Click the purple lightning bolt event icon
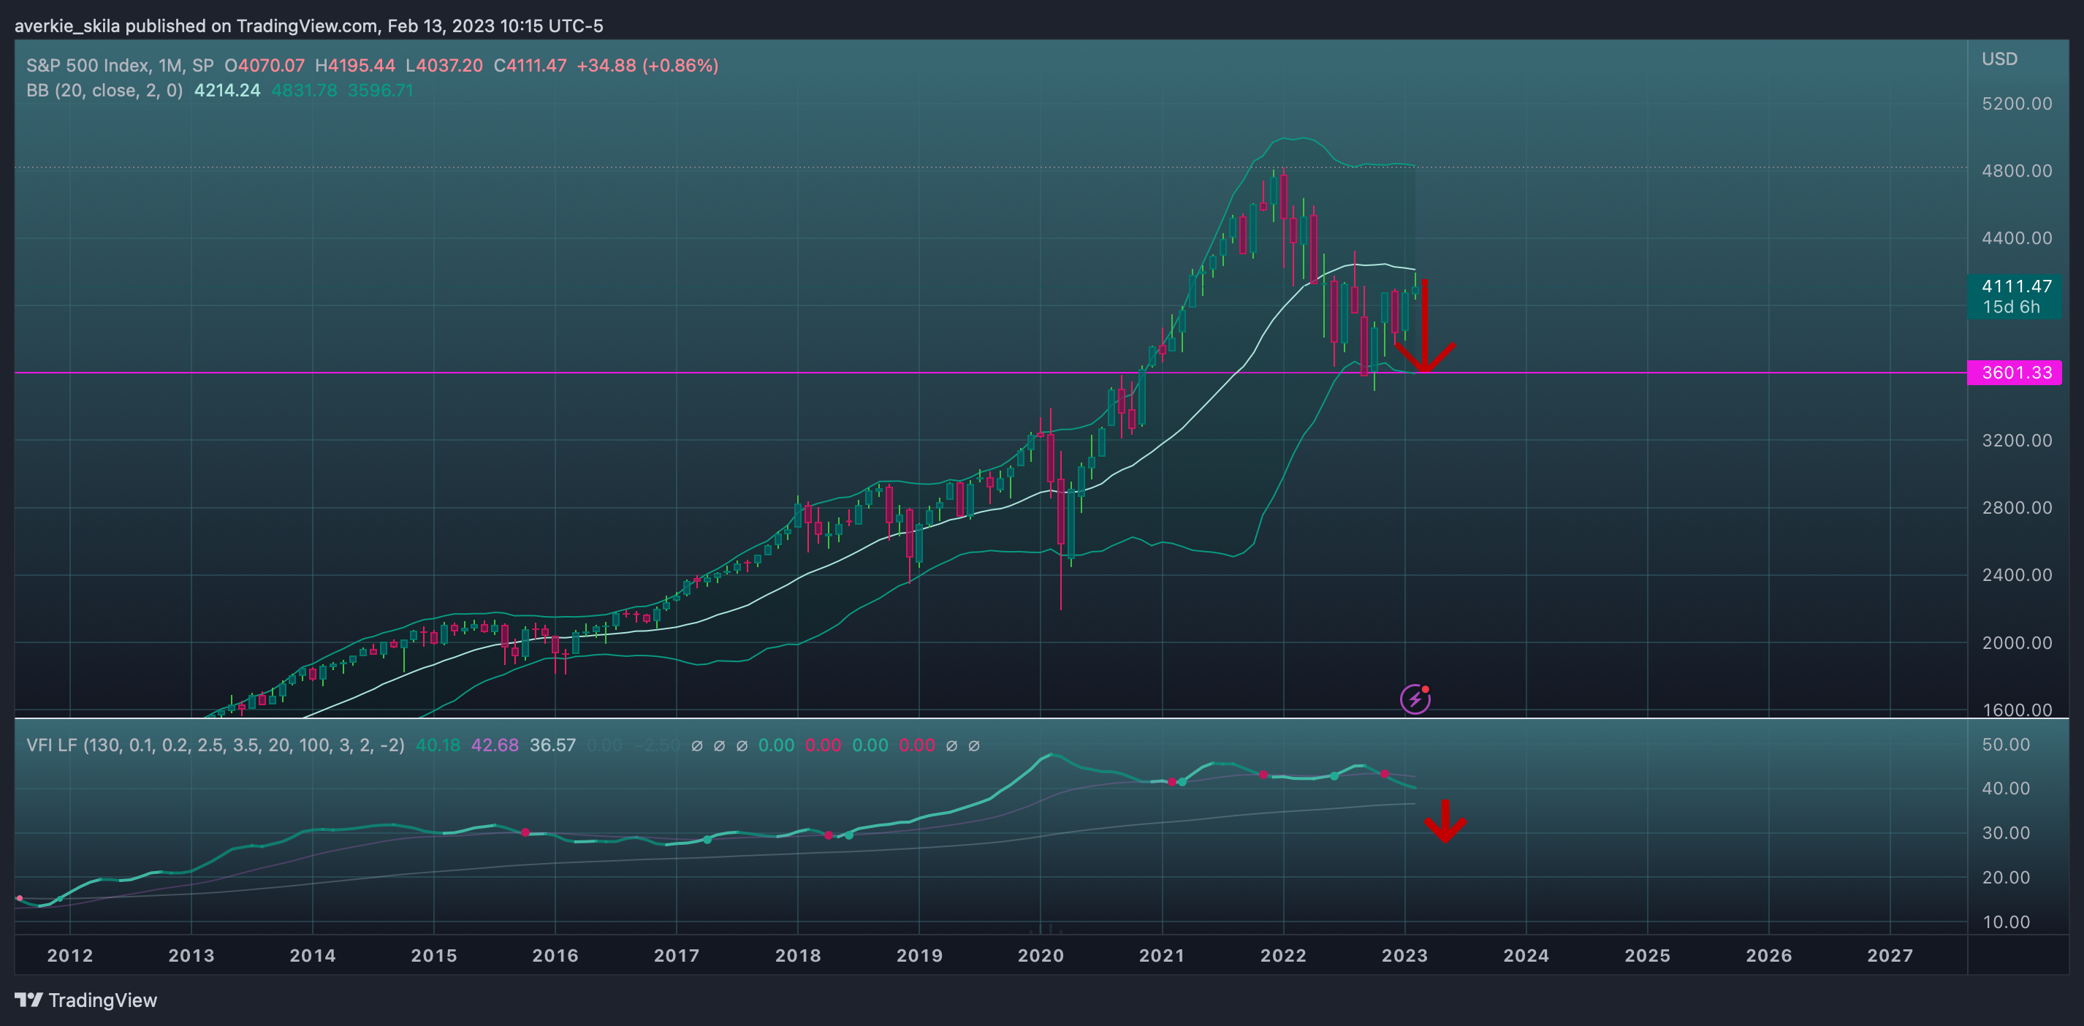The image size is (2084, 1026). [x=1415, y=699]
